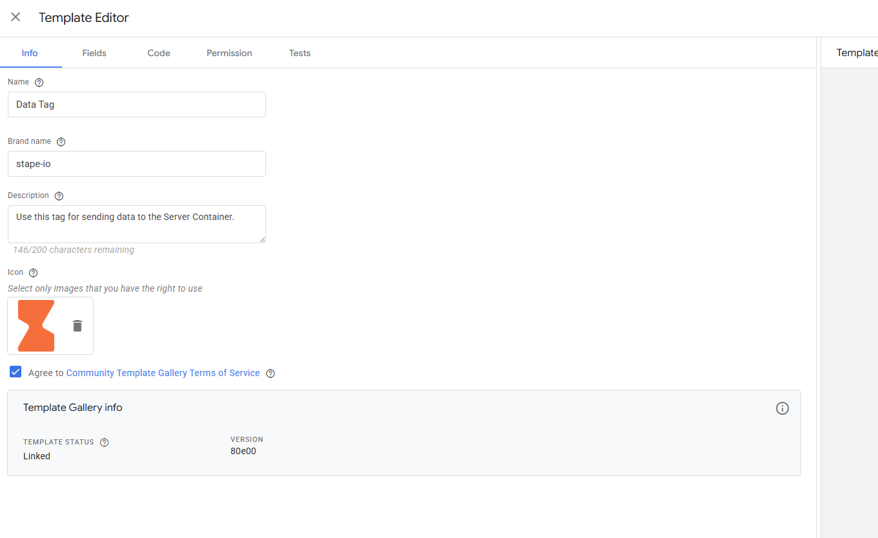Open Community Template Gallery Terms of Service link
878x538 pixels.
(x=163, y=373)
